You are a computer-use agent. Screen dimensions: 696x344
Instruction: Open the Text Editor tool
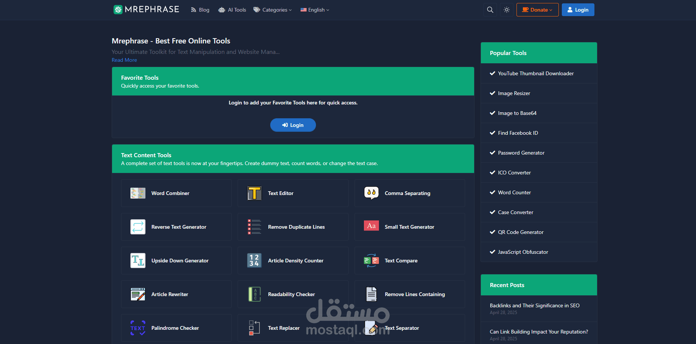click(293, 193)
